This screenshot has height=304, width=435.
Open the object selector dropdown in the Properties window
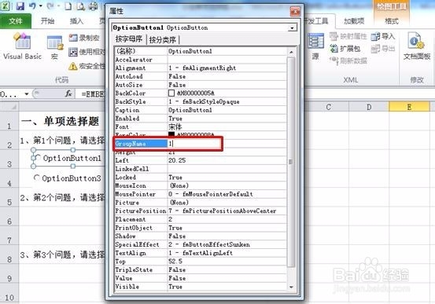coord(292,28)
